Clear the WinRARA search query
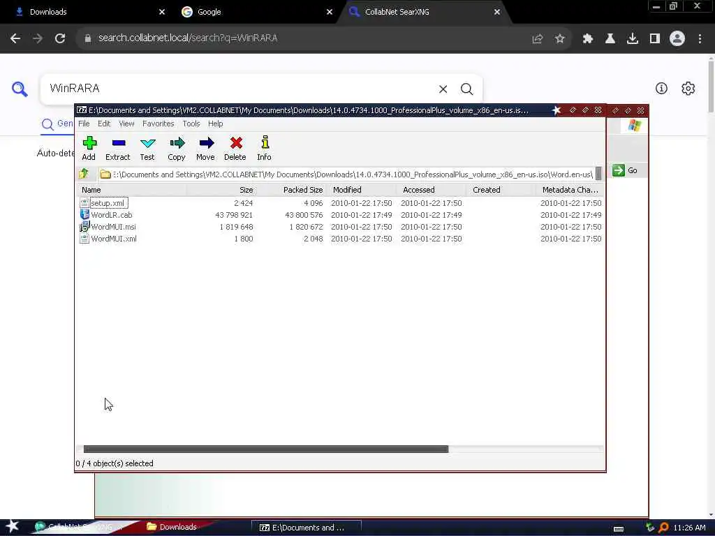 (443, 89)
